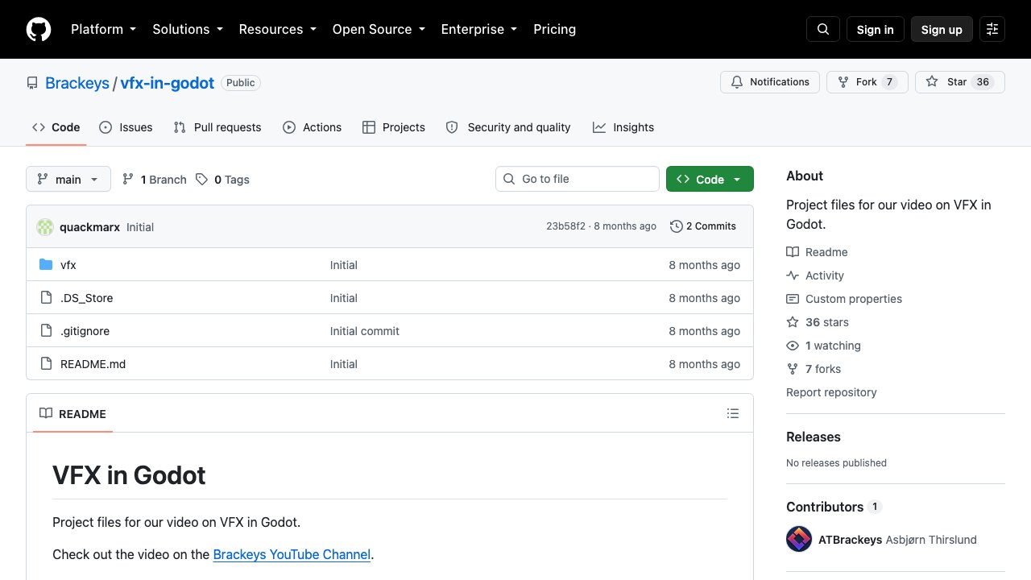The width and height of the screenshot is (1031, 580).
Task: Click the vfx folder icon
Action: click(x=46, y=265)
